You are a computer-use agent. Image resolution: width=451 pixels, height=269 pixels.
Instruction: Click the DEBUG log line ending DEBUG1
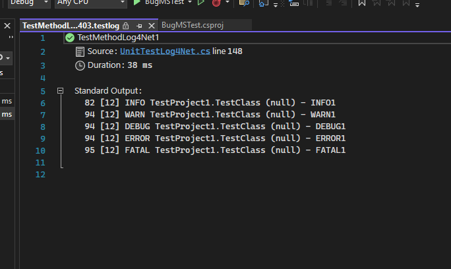[x=215, y=127]
